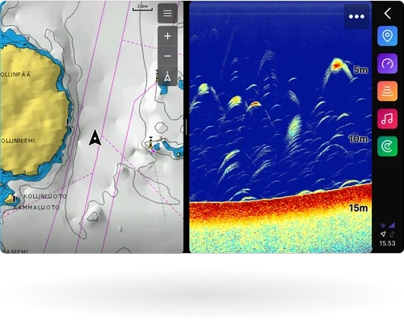Open the green C-shaped app icon
This screenshot has width=404, height=320.
click(x=387, y=146)
